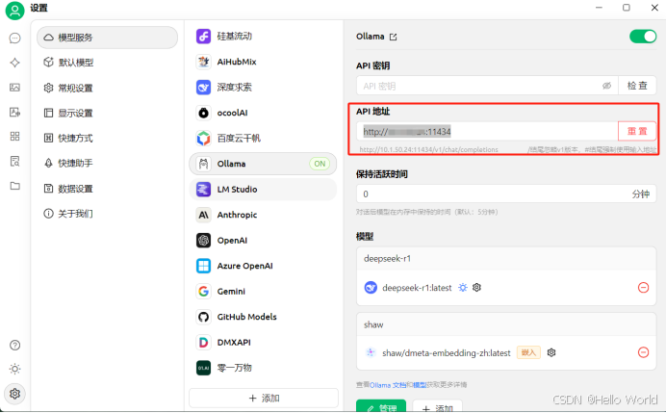
Task: Open the files folder sidebar icon
Action: (x=14, y=186)
